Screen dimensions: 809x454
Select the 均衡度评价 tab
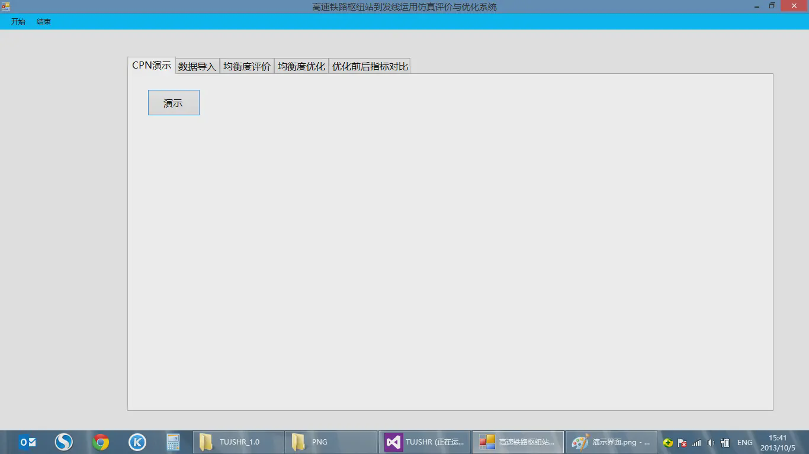(x=246, y=66)
